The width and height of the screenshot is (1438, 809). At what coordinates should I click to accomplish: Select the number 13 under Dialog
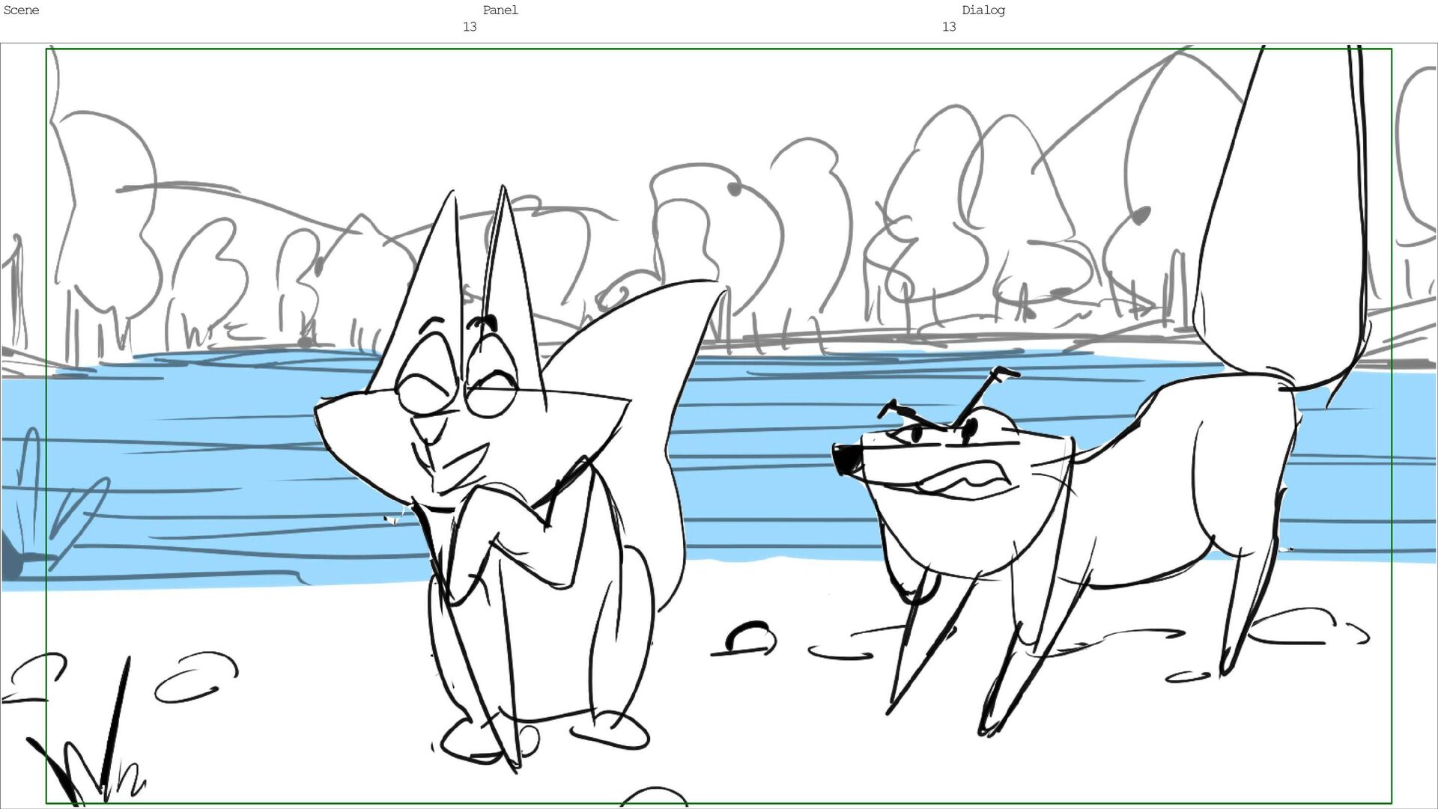coord(949,27)
